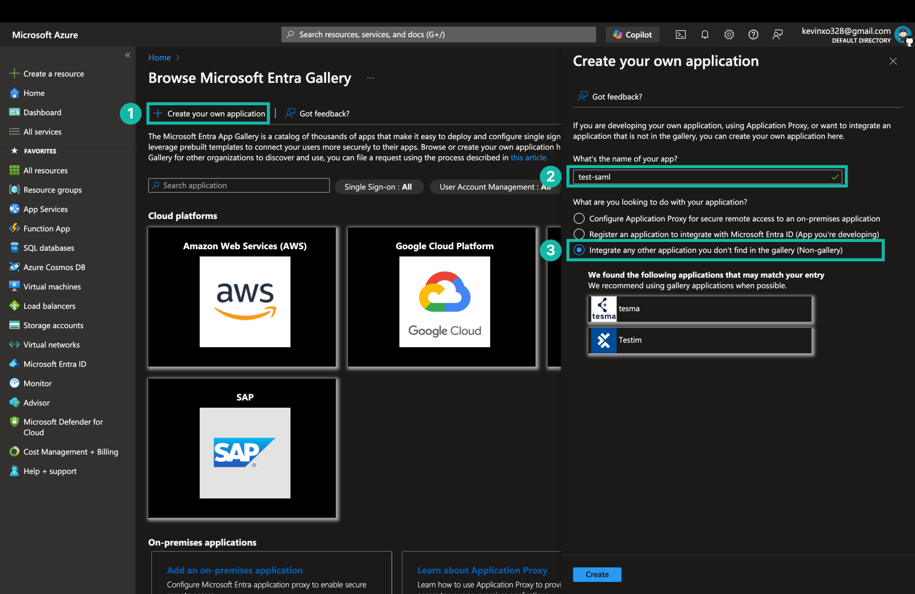Open the SAP platform tile
Image resolution: width=915 pixels, height=594 pixels.
click(x=242, y=448)
